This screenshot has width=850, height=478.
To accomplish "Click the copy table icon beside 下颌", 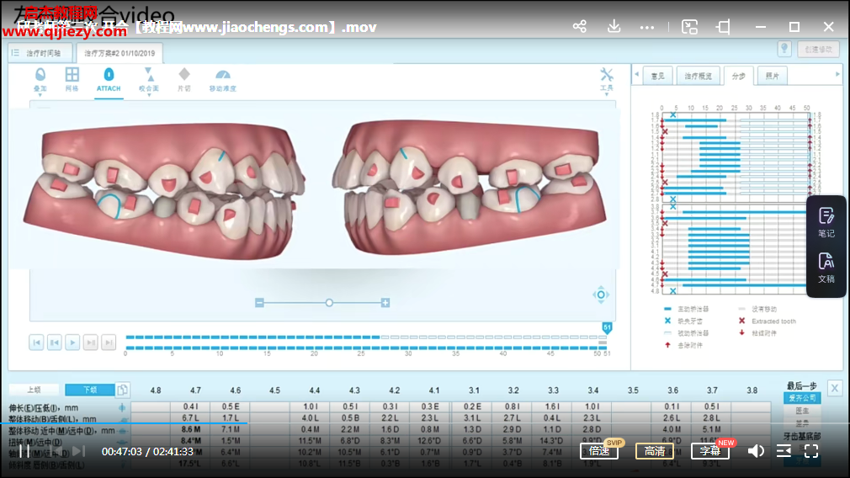I will coord(123,390).
